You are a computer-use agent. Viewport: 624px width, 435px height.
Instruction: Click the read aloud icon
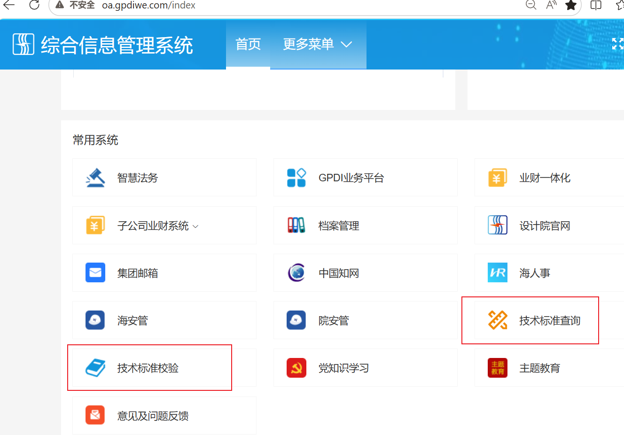551,5
